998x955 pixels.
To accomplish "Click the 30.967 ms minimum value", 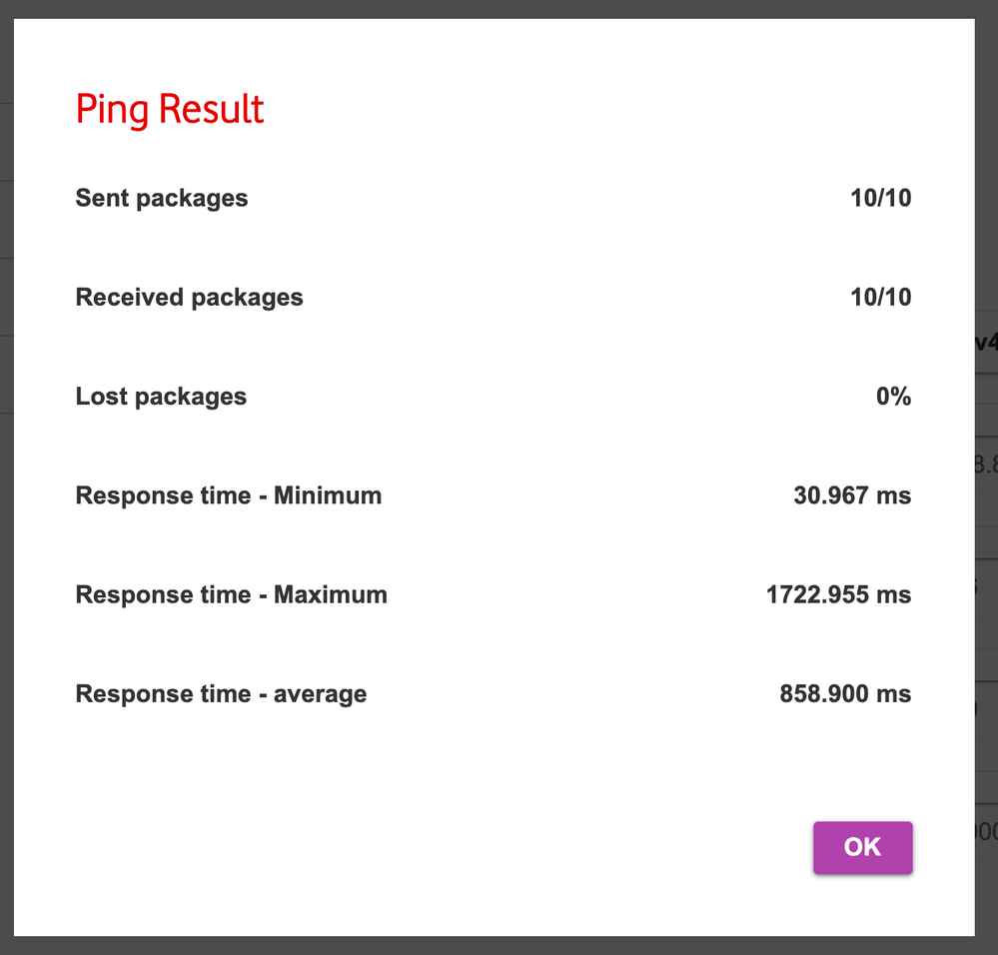I will click(x=852, y=495).
